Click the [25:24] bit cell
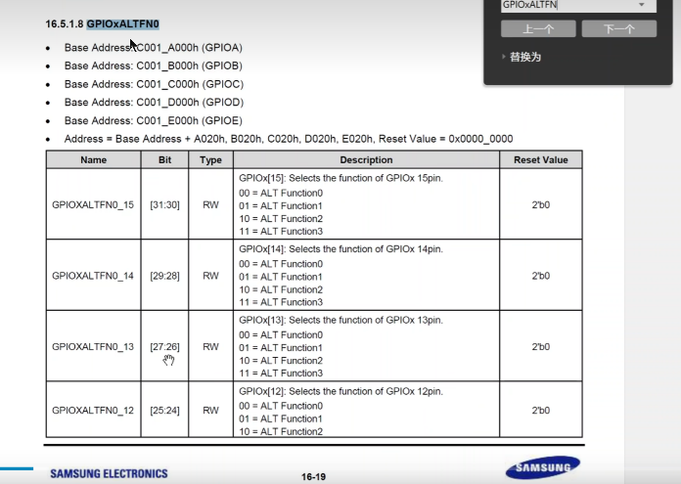Viewport: 681px width, 484px height. [164, 411]
